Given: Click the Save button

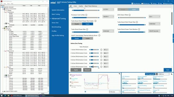Looking at the screenshot, I should pos(168,70).
